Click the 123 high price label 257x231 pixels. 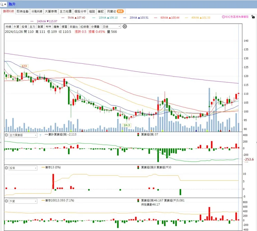(x=24, y=66)
